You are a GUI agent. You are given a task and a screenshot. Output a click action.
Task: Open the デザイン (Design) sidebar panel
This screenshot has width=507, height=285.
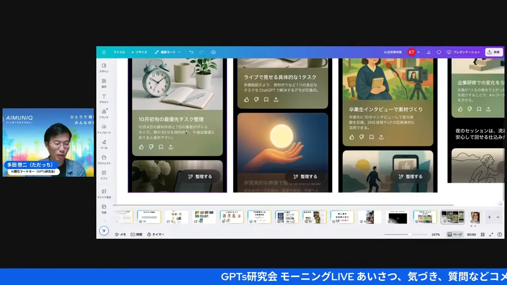104,68
